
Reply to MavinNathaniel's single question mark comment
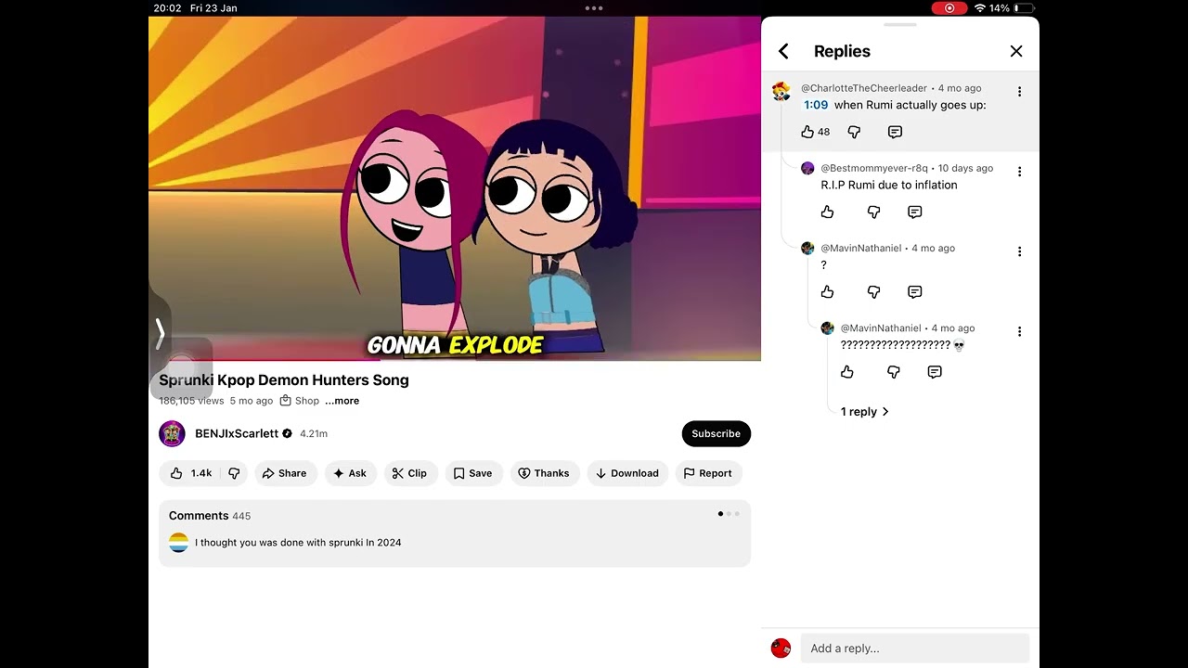coord(914,292)
